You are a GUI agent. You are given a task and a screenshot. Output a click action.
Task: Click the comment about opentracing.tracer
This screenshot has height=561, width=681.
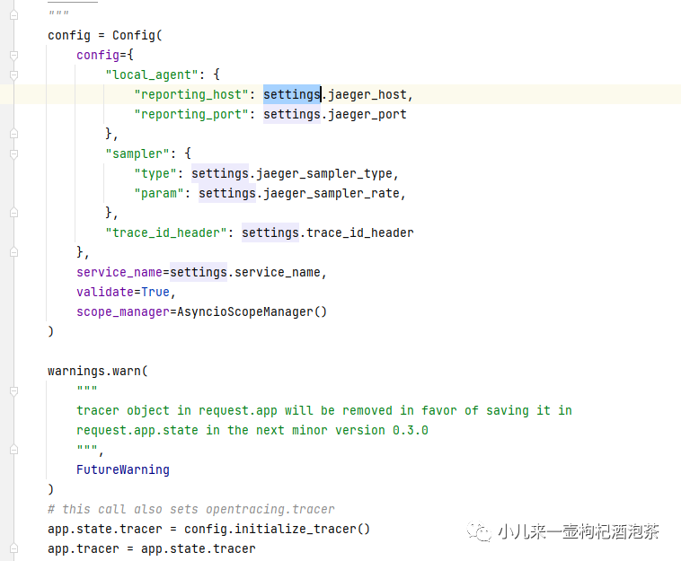191,509
